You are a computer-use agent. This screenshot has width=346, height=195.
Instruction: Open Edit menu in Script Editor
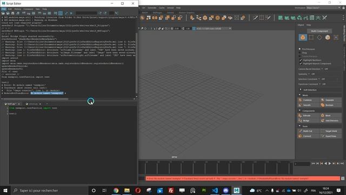(10, 9)
